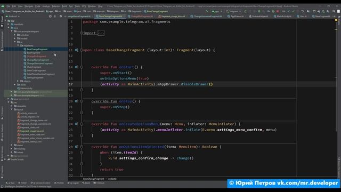Collapse the fragments package folder
The image size is (341, 192).
(18, 45)
